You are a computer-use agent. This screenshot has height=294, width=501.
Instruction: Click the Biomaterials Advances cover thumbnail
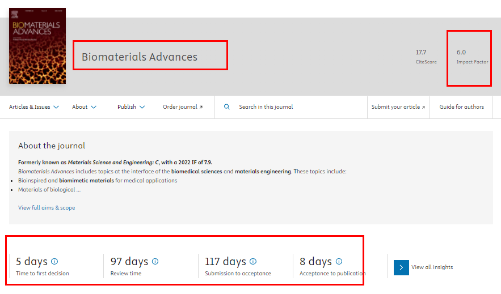click(37, 46)
